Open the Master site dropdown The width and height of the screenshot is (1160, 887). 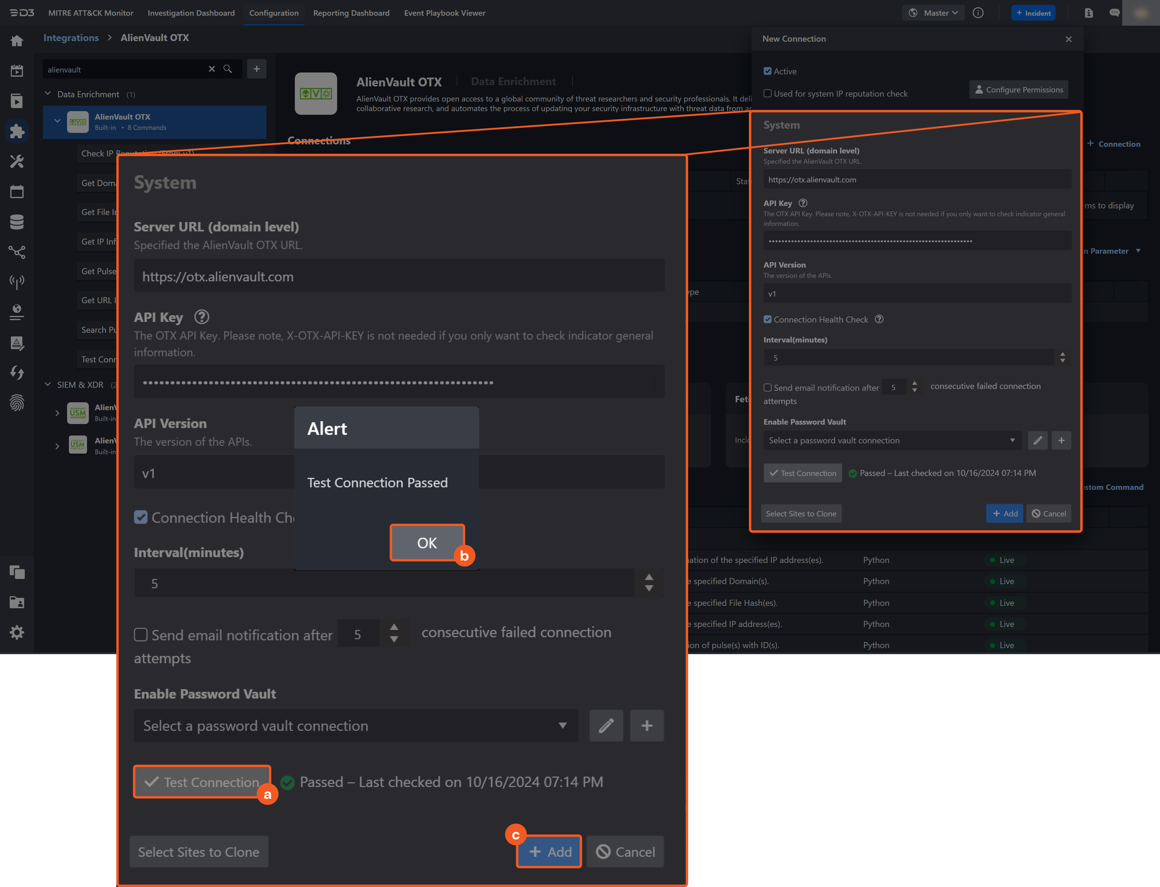(x=933, y=13)
